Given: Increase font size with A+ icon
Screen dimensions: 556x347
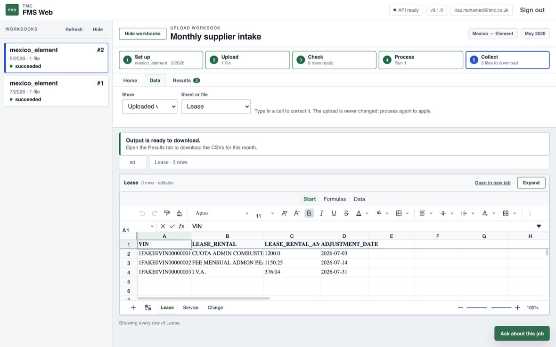Looking at the screenshot, I should click(x=285, y=213).
